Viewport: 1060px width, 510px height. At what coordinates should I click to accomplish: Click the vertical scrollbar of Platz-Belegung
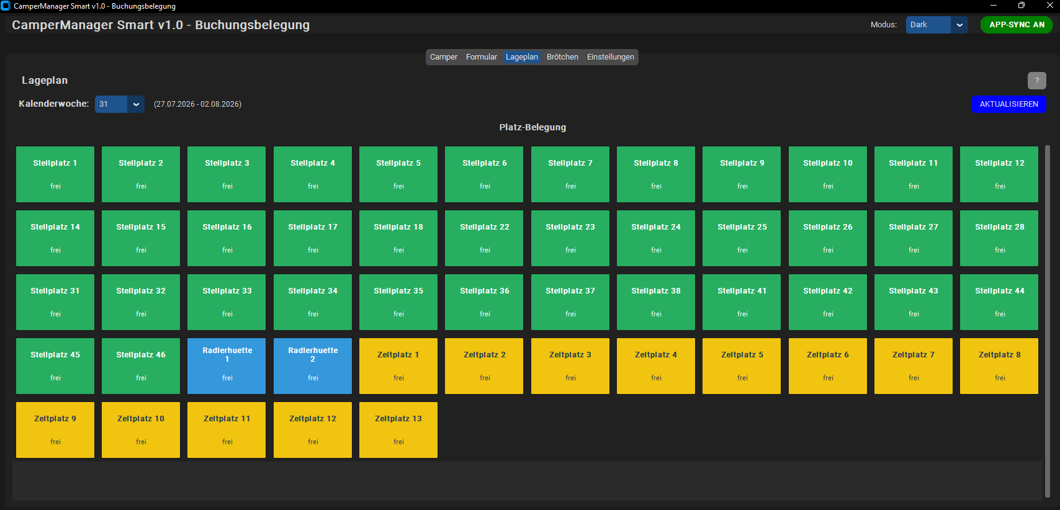(x=1048, y=321)
